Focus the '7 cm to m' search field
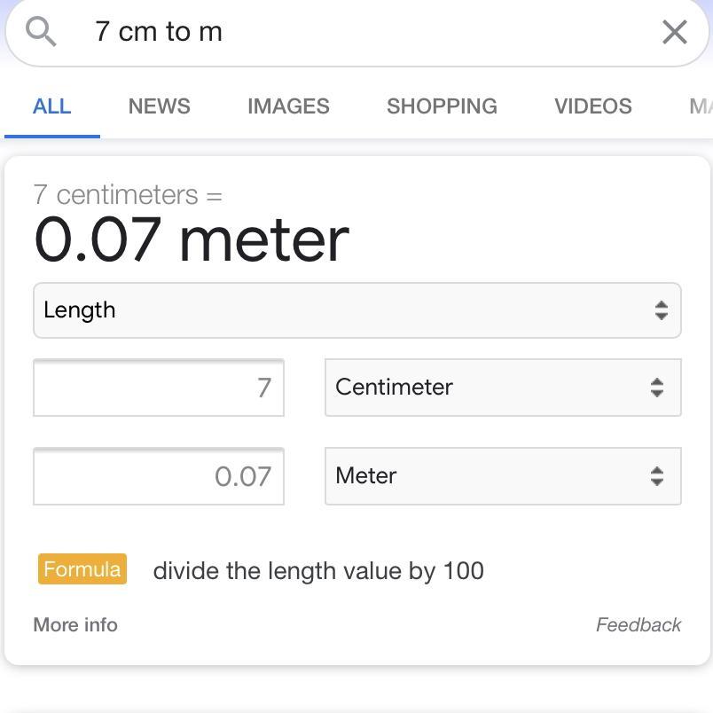The image size is (713, 713). 355,32
